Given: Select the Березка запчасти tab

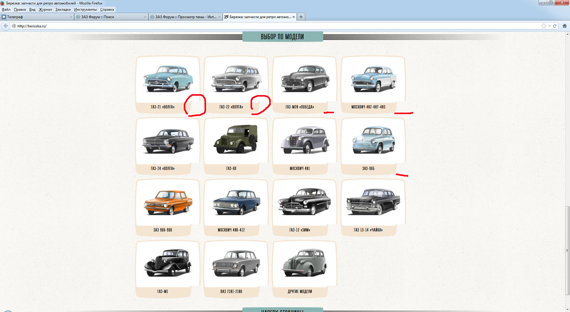Looking at the screenshot, I should pyautogui.click(x=259, y=17).
